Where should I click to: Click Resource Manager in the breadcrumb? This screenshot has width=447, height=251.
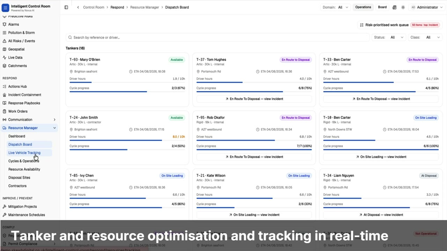145,7
